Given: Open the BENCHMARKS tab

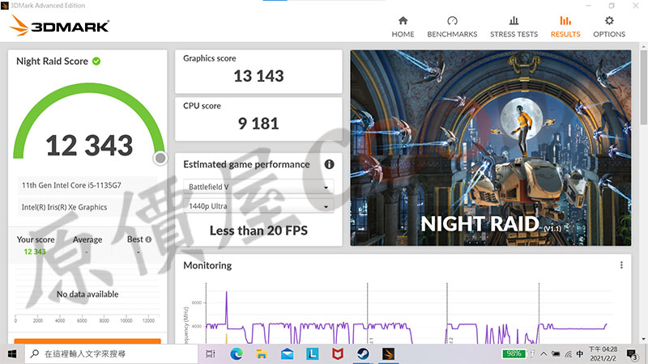Looking at the screenshot, I should (452, 27).
